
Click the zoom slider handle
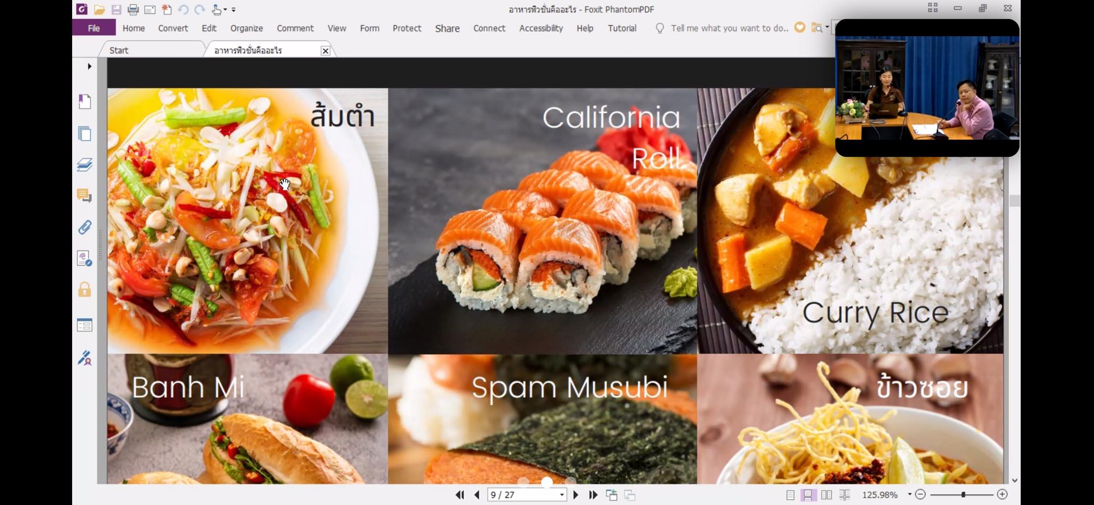[x=963, y=494]
